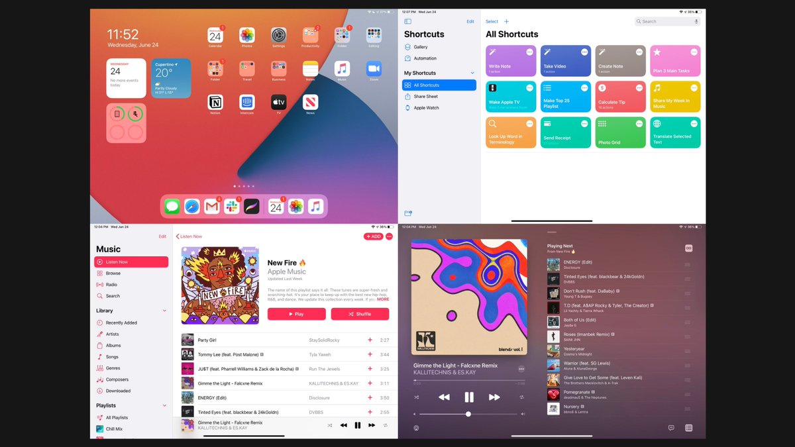Shuffle the New Fire playlist

(360, 314)
